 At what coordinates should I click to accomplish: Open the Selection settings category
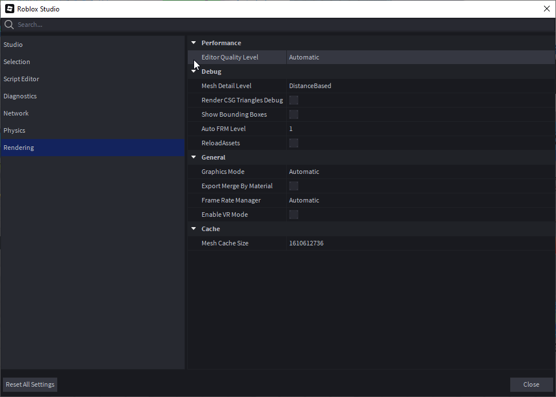[93, 62]
